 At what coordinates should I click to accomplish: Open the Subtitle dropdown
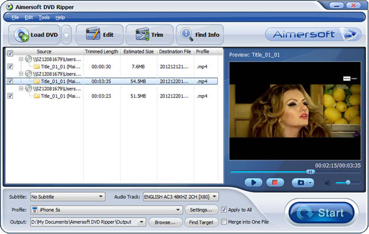[68, 197]
